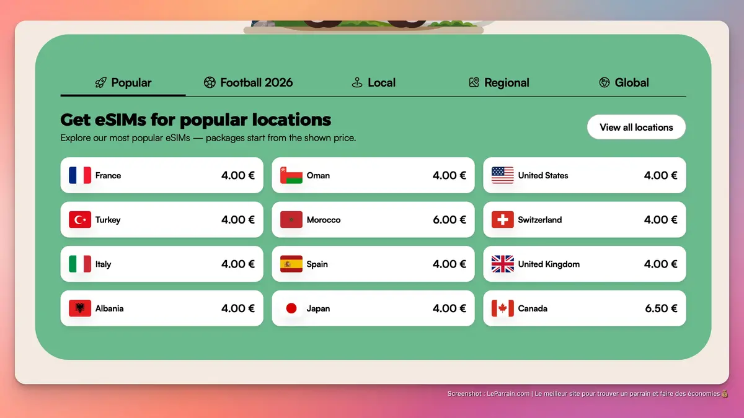Click the France flag icon
This screenshot has height=418, width=744.
(80, 175)
